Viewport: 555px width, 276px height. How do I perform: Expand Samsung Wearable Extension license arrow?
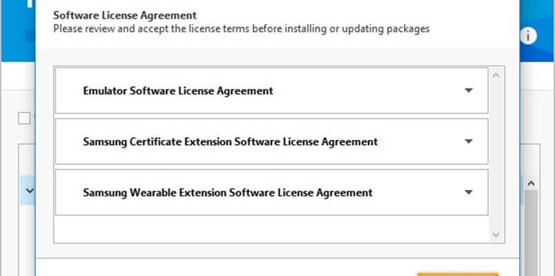point(468,193)
